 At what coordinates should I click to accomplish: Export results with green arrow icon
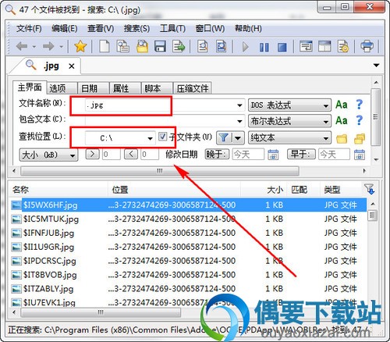(x=179, y=47)
